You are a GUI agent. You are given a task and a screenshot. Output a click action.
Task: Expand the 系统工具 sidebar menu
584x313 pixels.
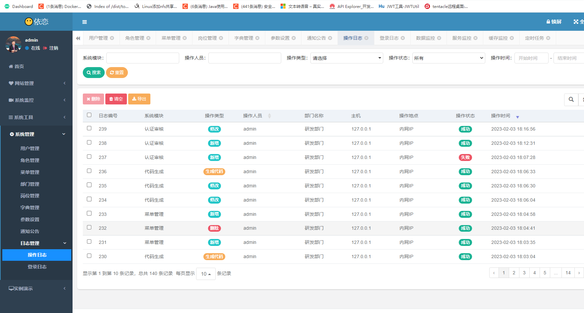click(36, 117)
